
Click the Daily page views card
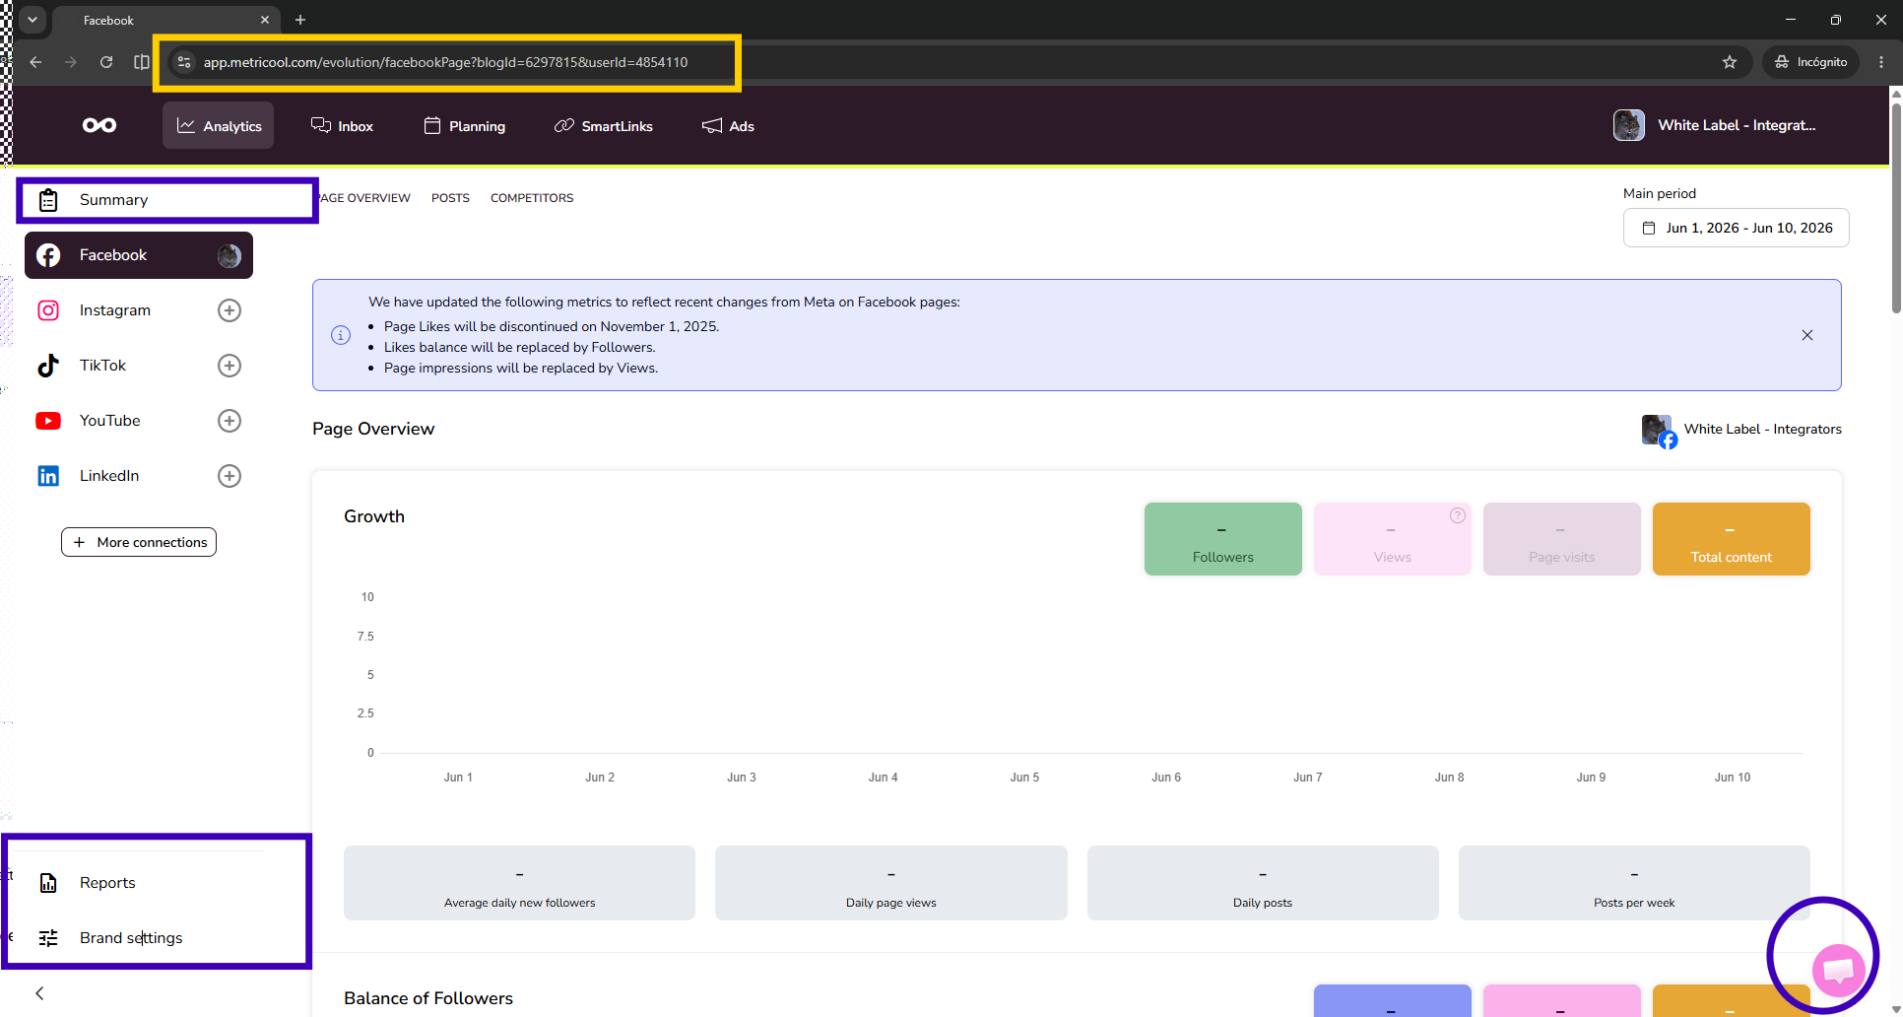(891, 883)
